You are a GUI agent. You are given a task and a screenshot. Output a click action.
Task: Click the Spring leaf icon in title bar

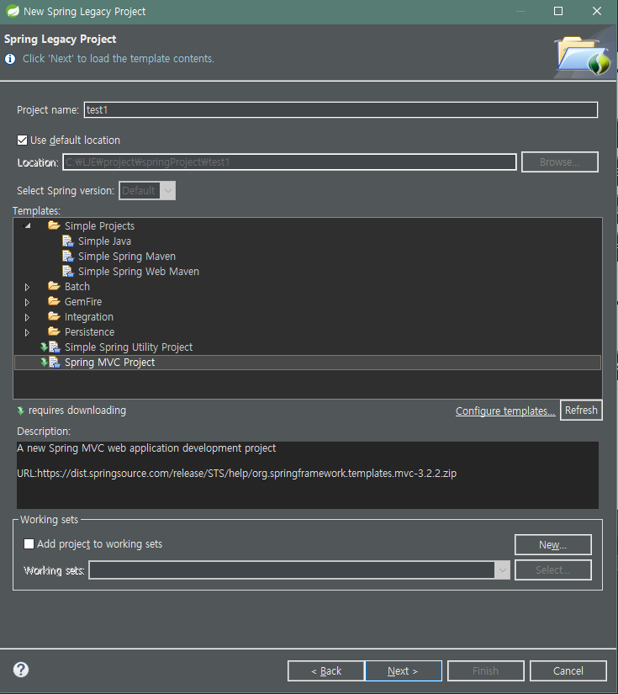pos(13,11)
